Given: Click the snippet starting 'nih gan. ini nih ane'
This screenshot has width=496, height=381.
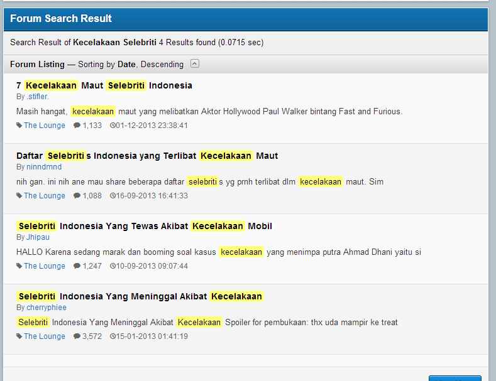Looking at the screenshot, I should (200, 182).
